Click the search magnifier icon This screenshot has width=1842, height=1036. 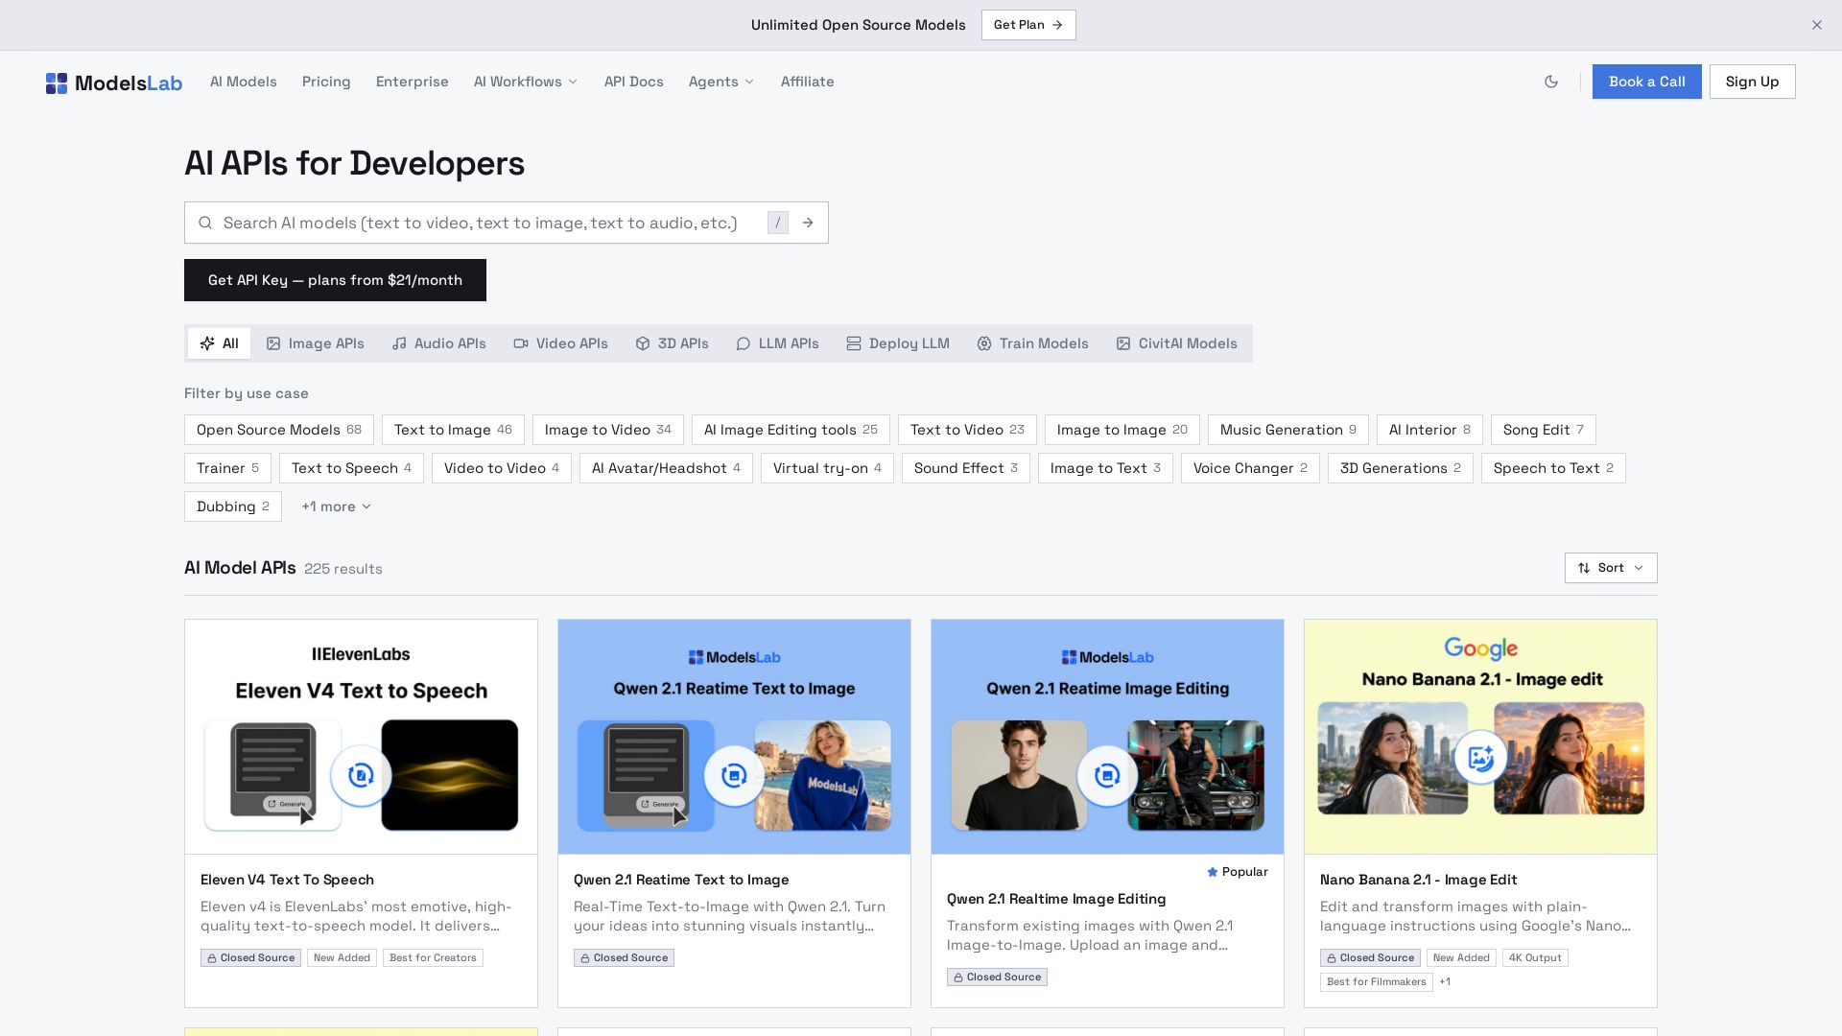pos(205,223)
